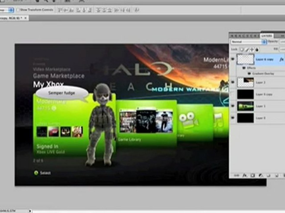This screenshot has height=213, width=285.
Task: Hide the green dashboard layer via its eye icon
Action: 233,106
